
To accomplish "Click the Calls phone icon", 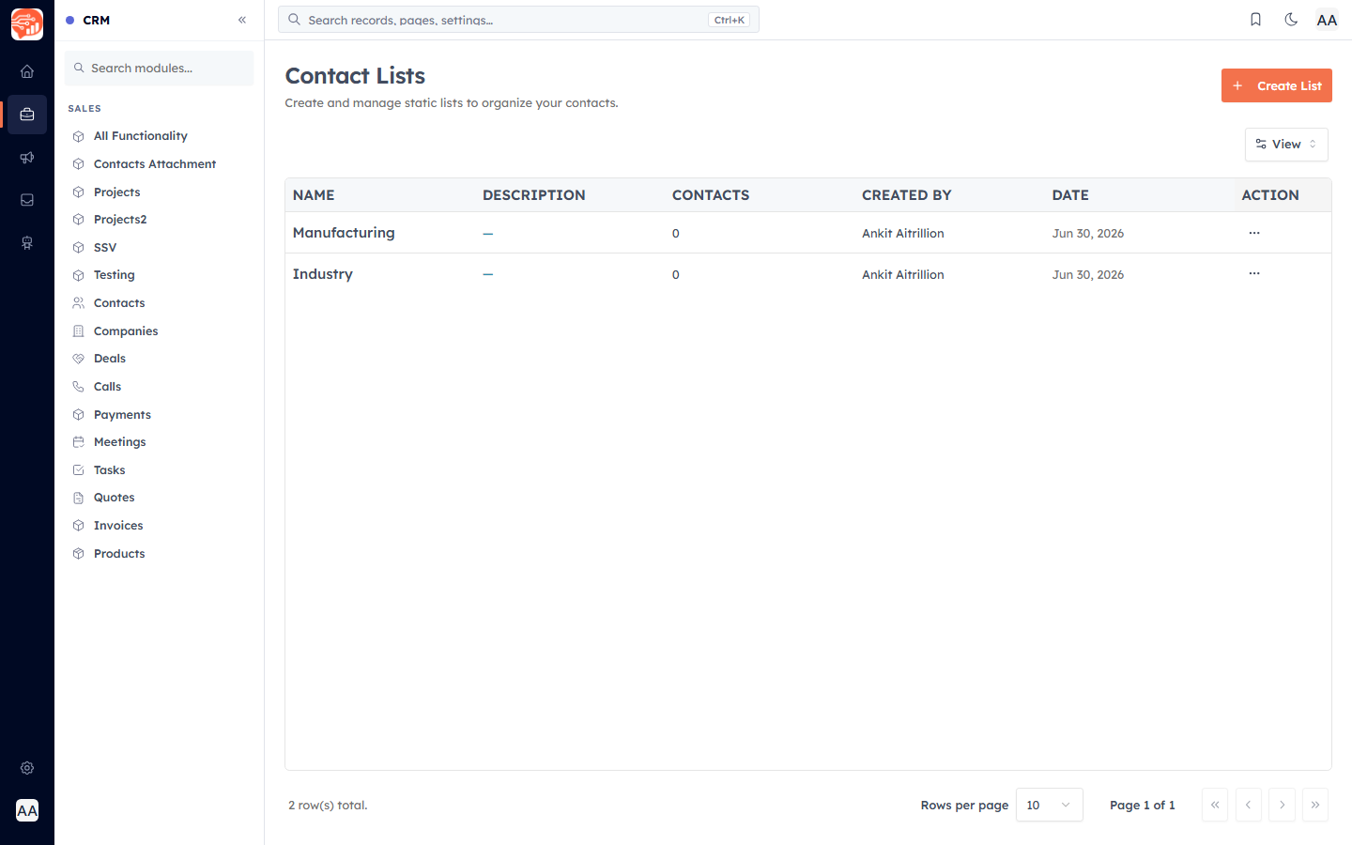I will pos(79,387).
